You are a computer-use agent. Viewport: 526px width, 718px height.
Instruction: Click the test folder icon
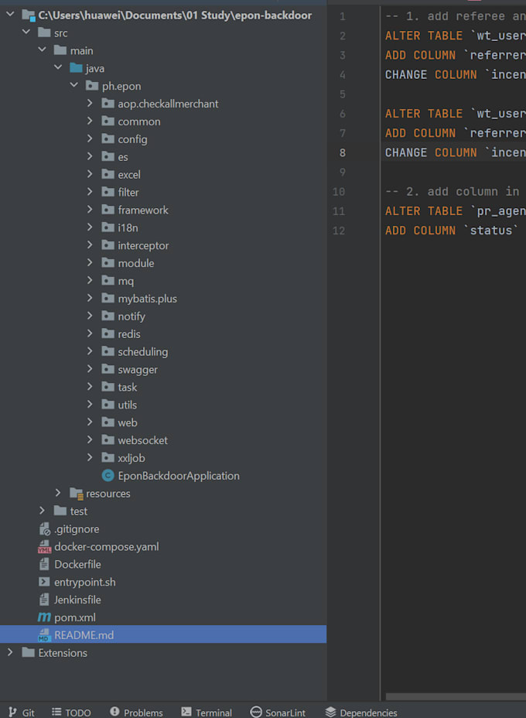60,511
